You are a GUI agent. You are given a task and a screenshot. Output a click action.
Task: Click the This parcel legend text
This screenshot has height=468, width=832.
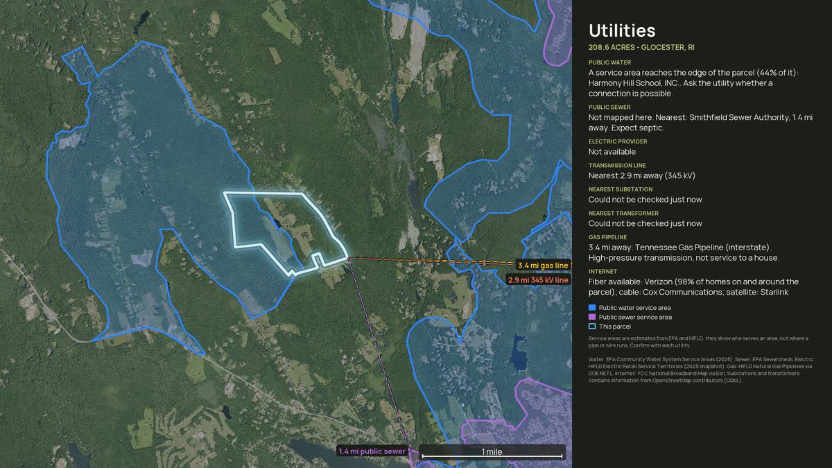pos(615,326)
